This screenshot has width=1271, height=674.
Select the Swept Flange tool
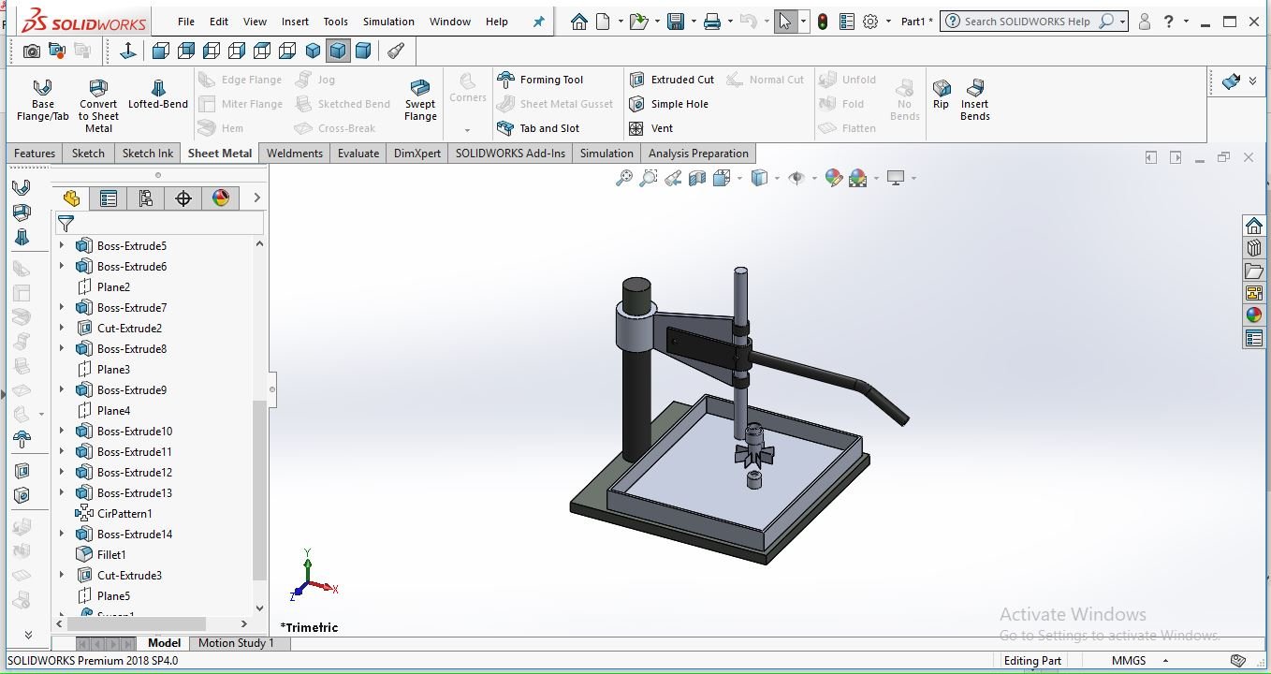(x=420, y=98)
